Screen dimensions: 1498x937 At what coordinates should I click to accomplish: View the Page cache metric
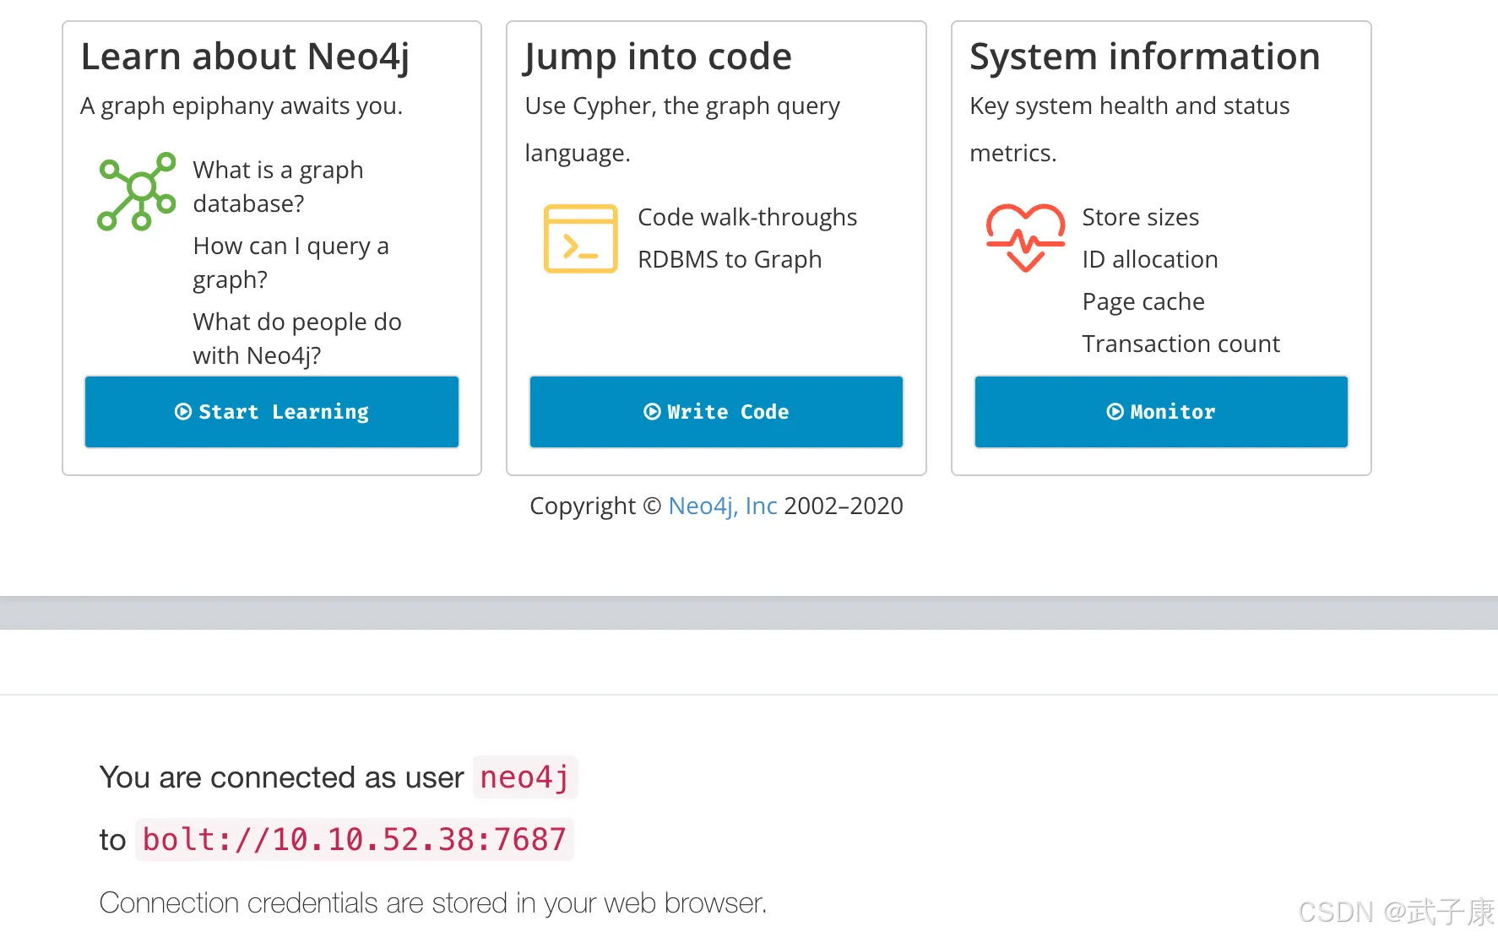1143,301
